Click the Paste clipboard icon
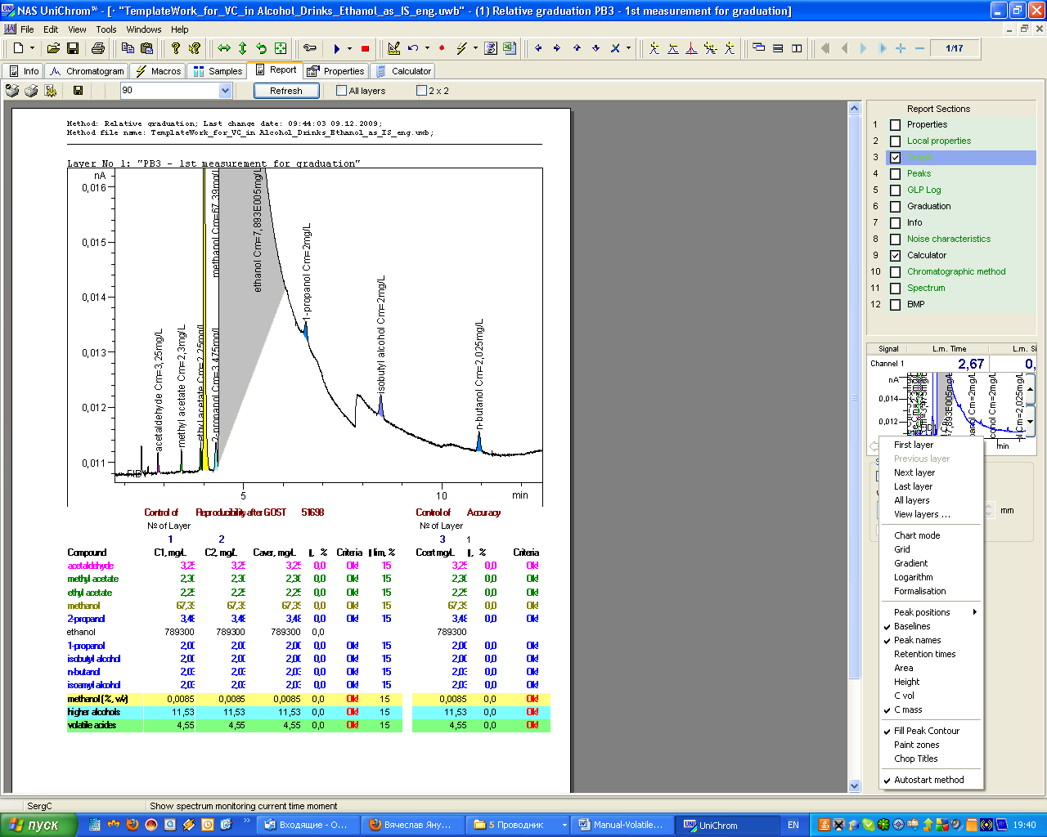The height and width of the screenshot is (837, 1047). point(146,49)
